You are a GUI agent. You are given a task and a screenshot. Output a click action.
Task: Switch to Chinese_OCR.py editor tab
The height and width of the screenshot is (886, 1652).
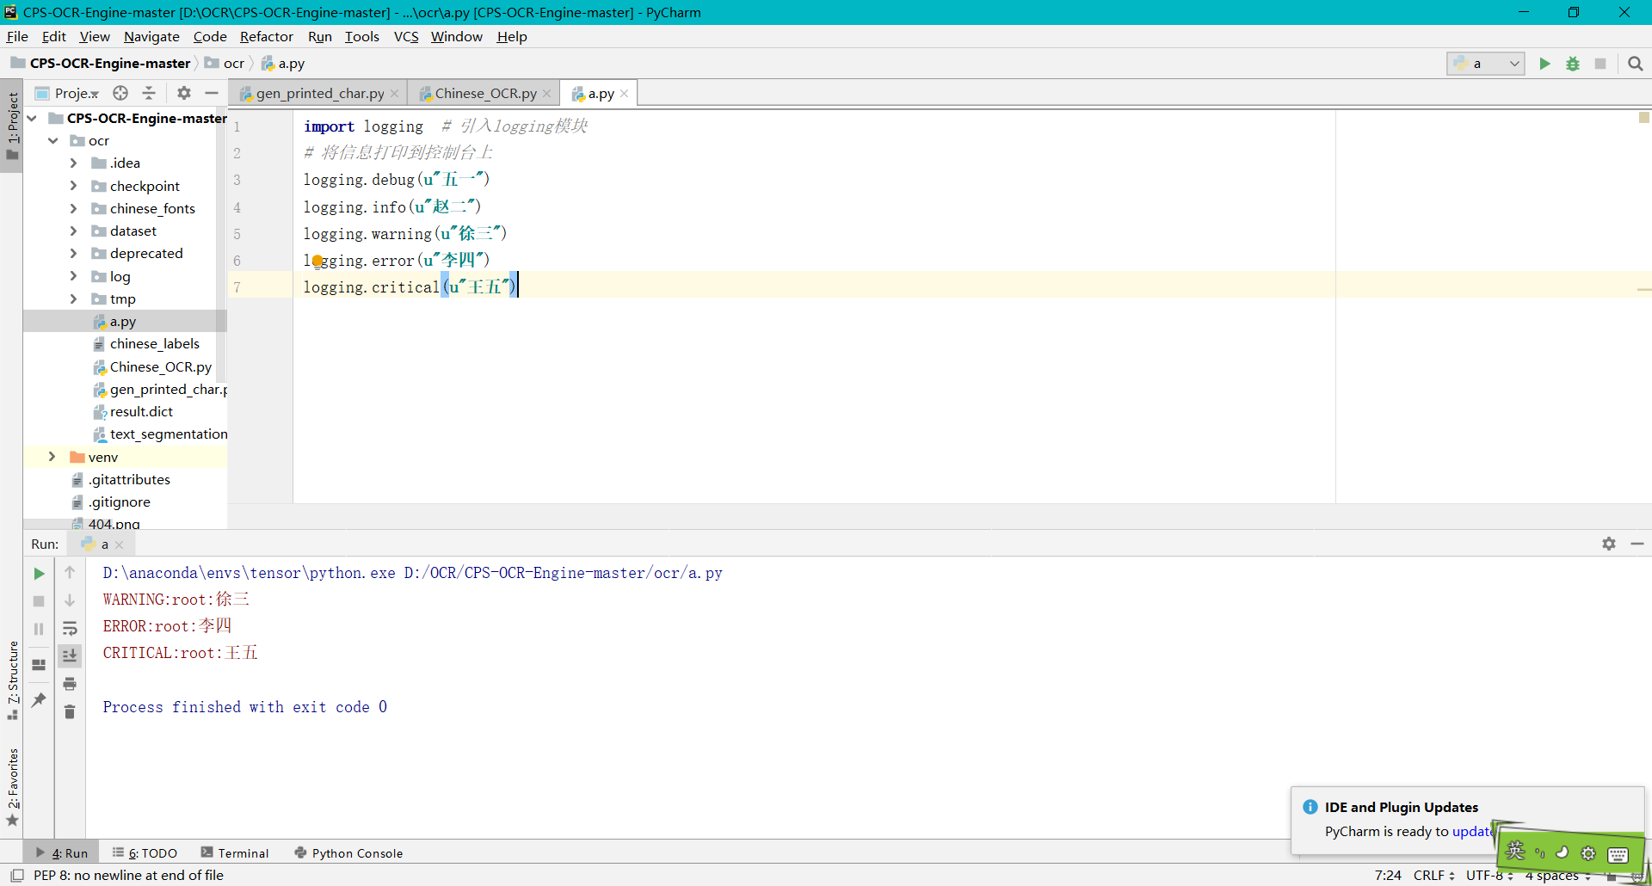[x=485, y=93]
